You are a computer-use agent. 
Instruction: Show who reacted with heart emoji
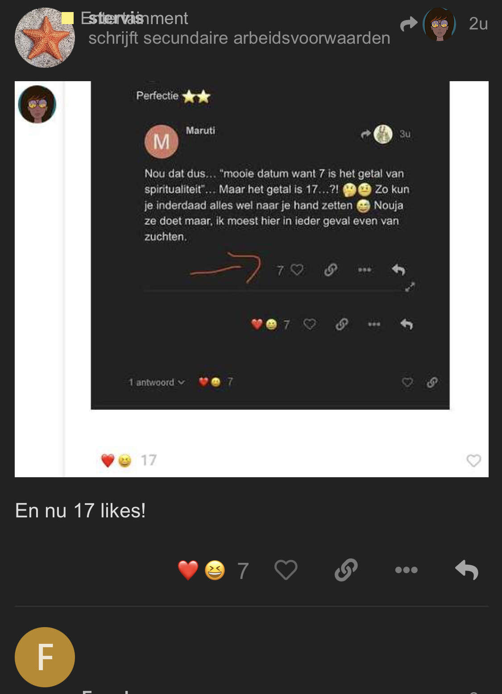(188, 570)
